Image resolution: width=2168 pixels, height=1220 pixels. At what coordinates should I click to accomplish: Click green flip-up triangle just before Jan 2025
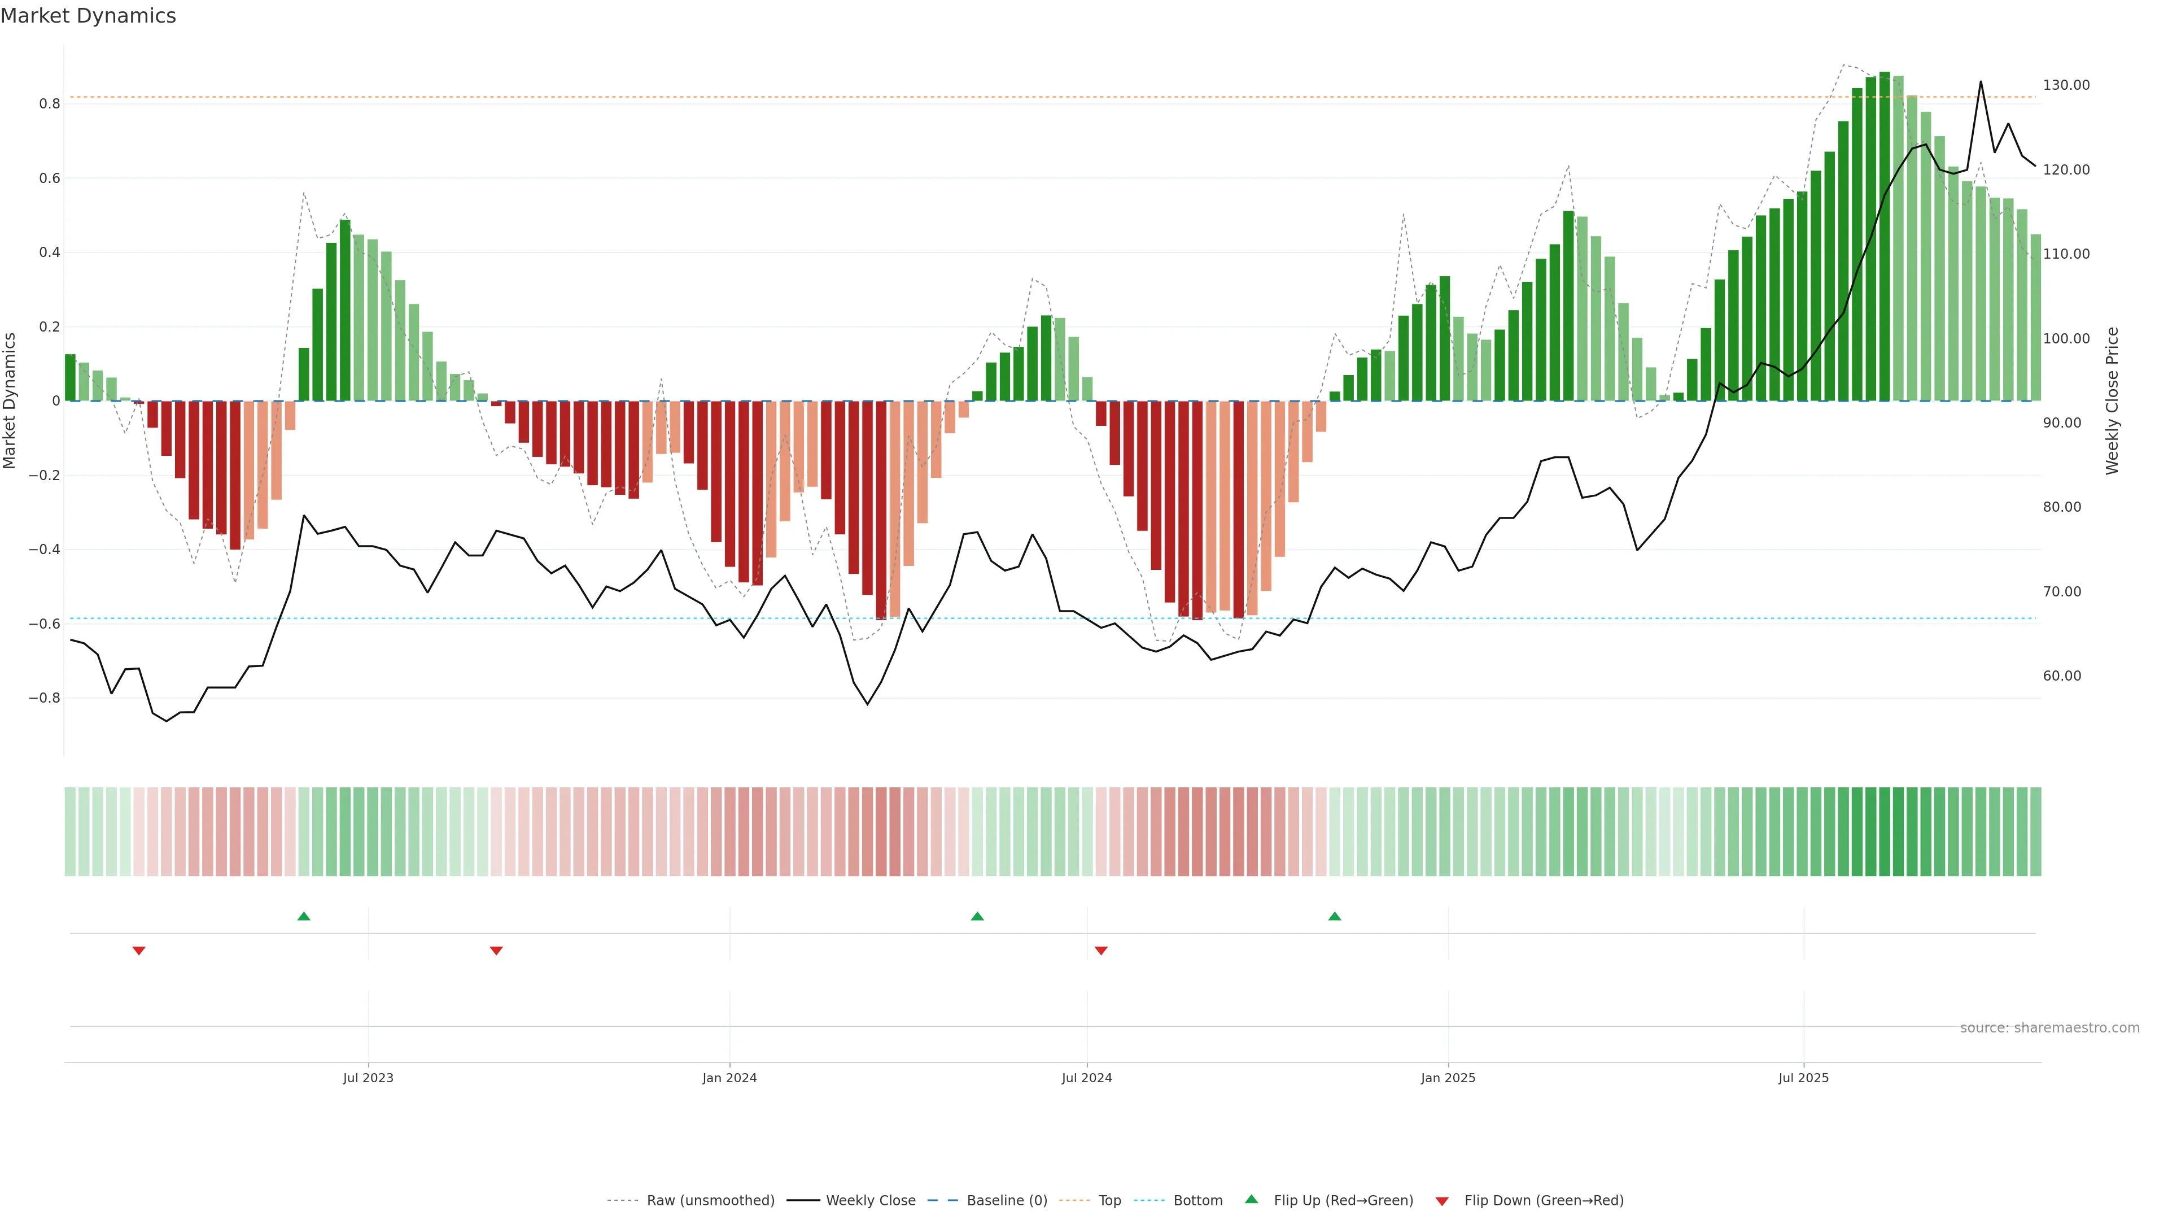coord(1335,916)
